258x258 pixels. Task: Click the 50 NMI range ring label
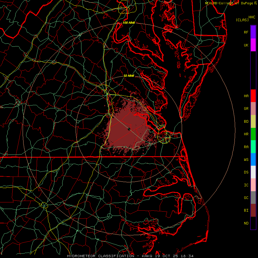[129, 76]
